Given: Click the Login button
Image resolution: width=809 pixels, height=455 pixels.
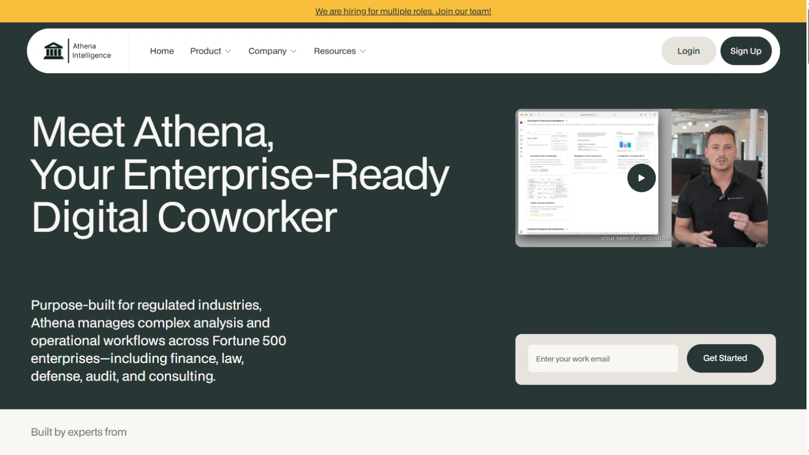Looking at the screenshot, I should coord(688,51).
